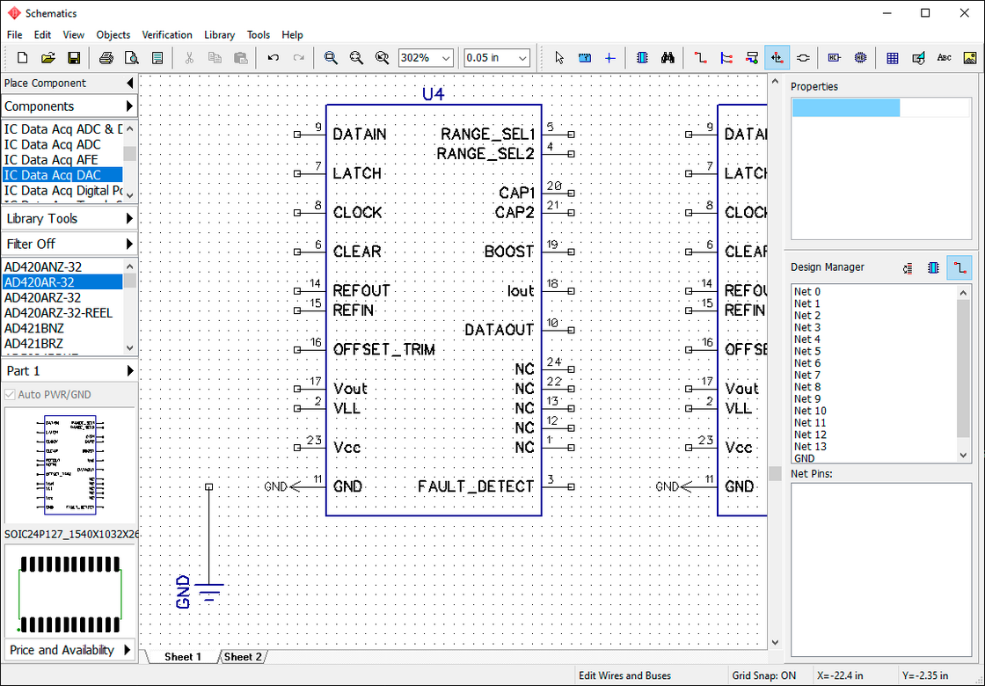This screenshot has width=985, height=686.
Task: Open the Tools menu
Action: click(259, 34)
